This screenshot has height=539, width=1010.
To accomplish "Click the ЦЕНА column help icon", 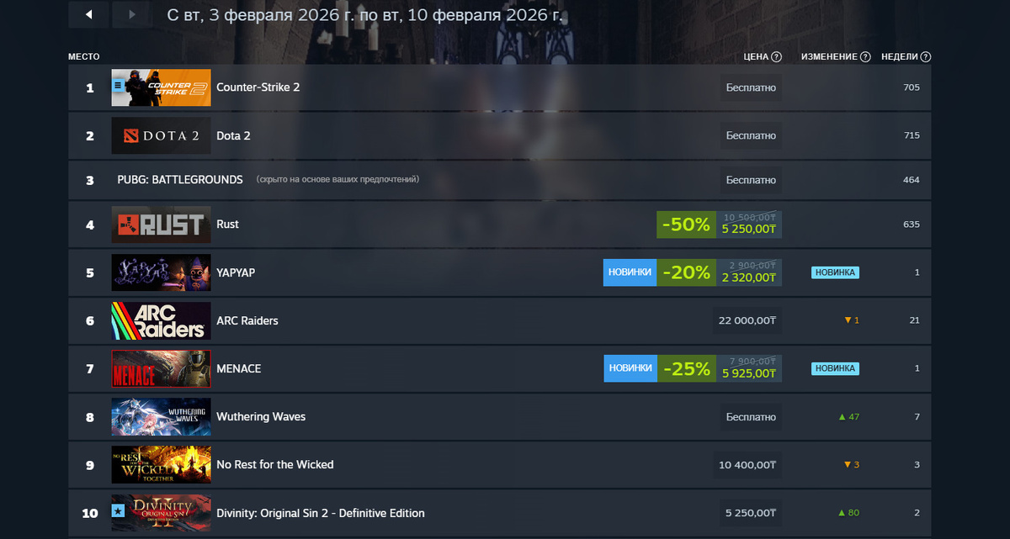I will tap(776, 56).
